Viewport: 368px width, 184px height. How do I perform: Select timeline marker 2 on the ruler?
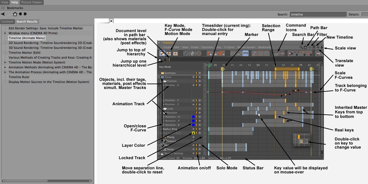tap(311, 69)
